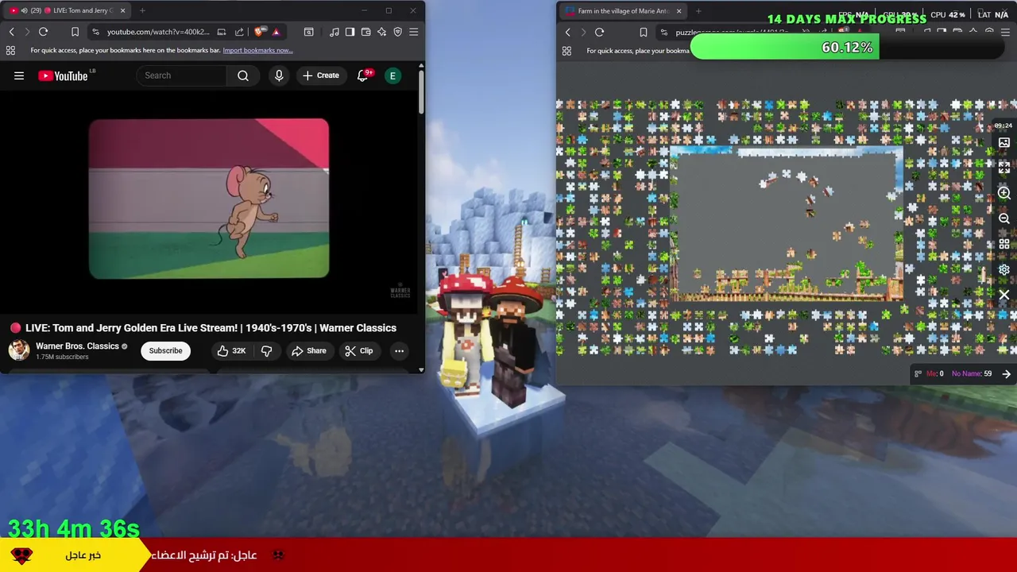This screenshot has width=1017, height=572.
Task: Open the browser hamburger menu in YouTube window
Action: point(414,32)
